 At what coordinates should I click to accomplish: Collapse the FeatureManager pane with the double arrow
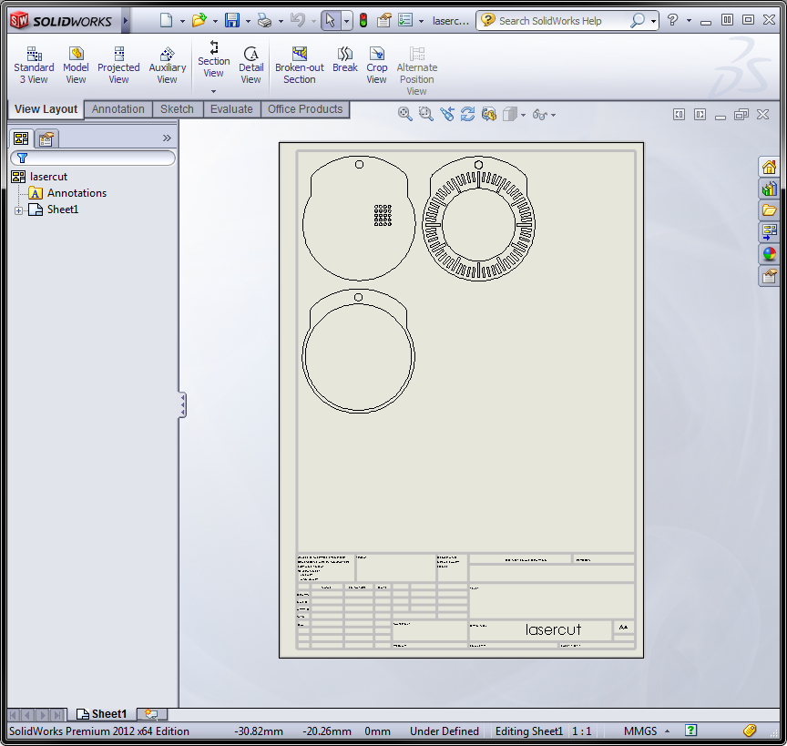(166, 138)
